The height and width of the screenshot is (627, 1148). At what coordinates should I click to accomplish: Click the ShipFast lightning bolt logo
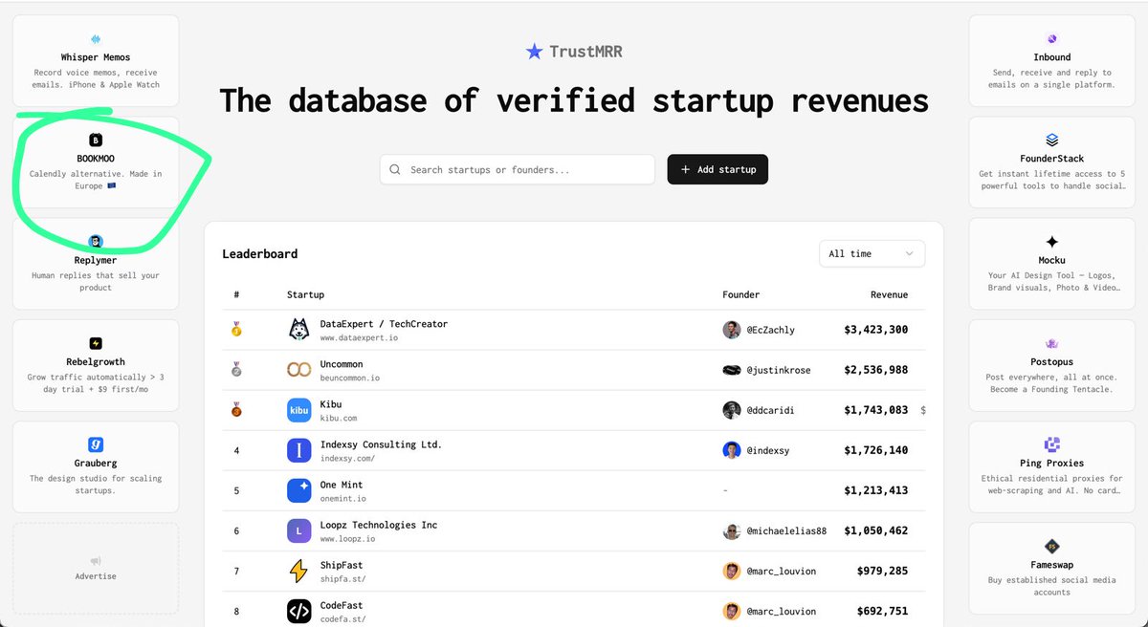(x=298, y=571)
